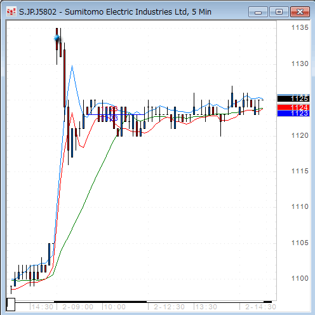The height and width of the screenshot is (315, 315).
Task: Click the 2-14:30 time axis label
Action: pyautogui.click(x=260, y=307)
